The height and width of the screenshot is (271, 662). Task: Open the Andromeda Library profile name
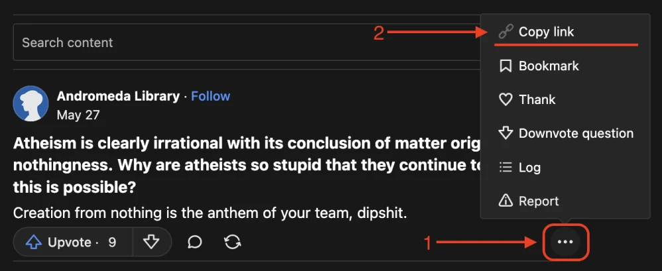click(118, 96)
